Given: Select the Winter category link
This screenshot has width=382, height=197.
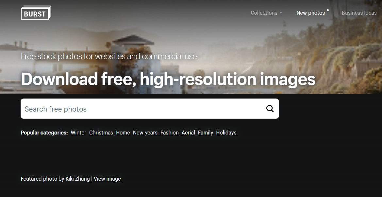Looking at the screenshot, I should (x=78, y=133).
